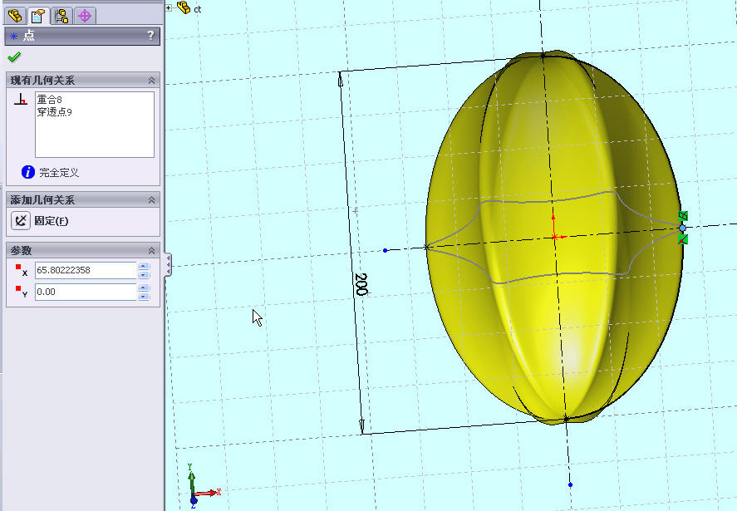737x511 pixels.
Task: Click the ct part icon in the viewport
Action: [x=184, y=7]
